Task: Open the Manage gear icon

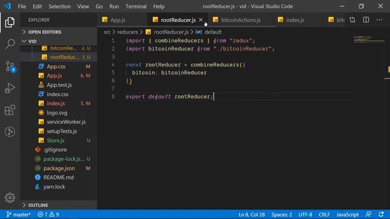Action: 10,198
